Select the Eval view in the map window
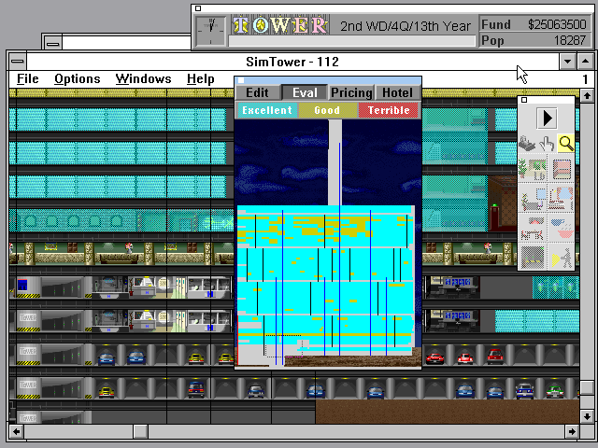 [x=305, y=92]
